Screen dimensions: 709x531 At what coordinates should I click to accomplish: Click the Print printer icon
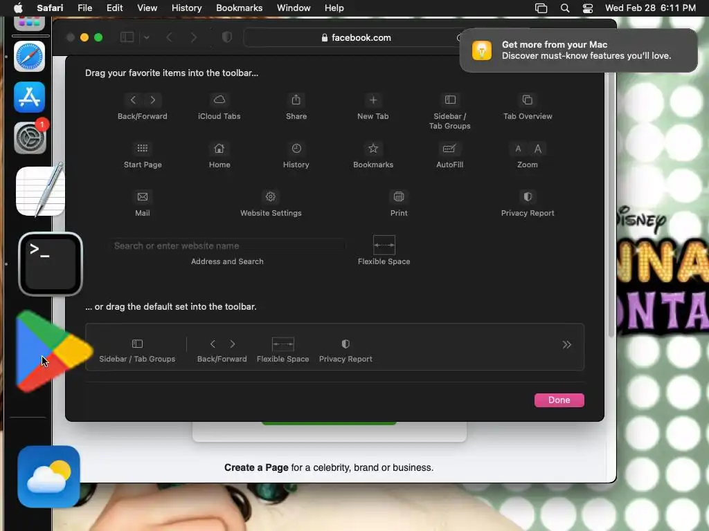(399, 196)
